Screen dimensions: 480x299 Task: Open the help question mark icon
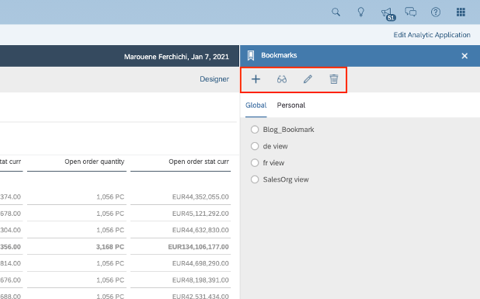[436, 12]
